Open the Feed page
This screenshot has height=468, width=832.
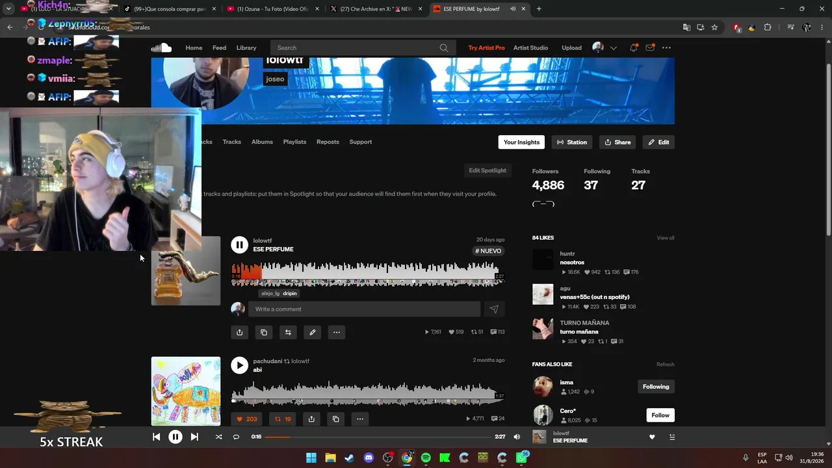point(219,47)
